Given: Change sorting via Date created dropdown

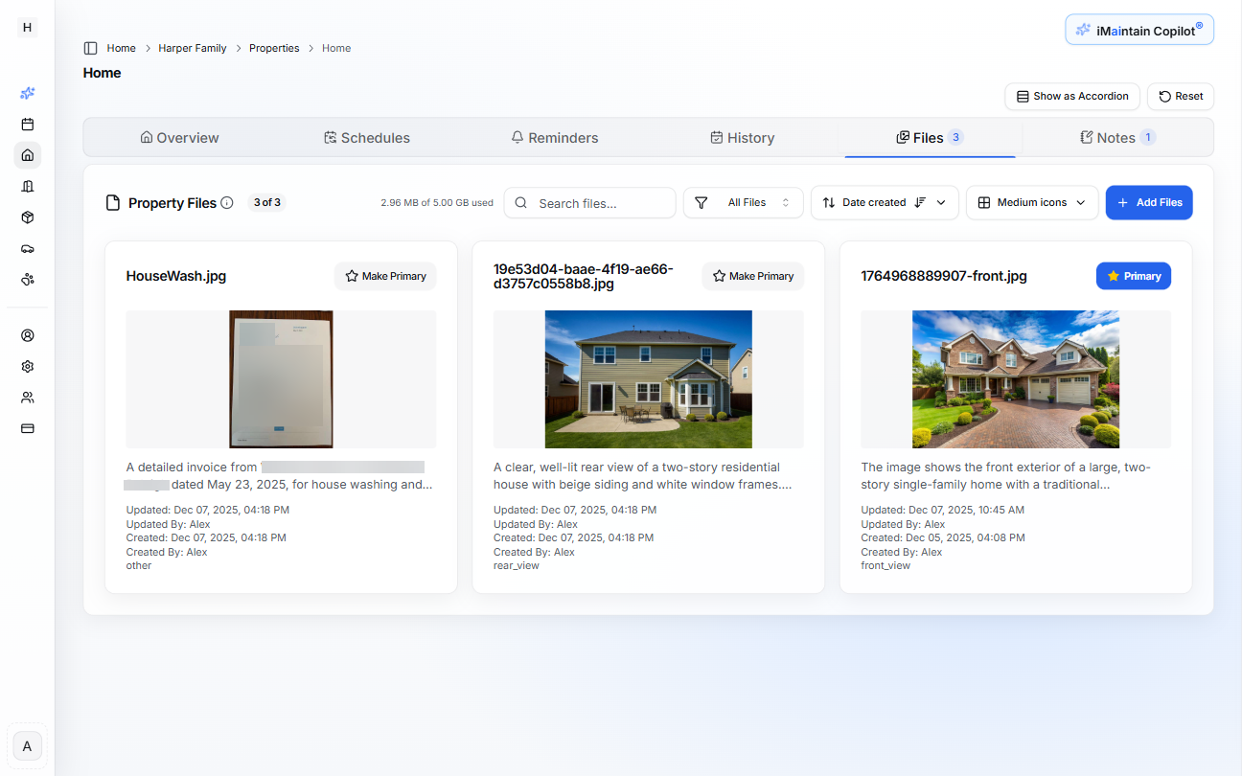Looking at the screenshot, I should 884,202.
